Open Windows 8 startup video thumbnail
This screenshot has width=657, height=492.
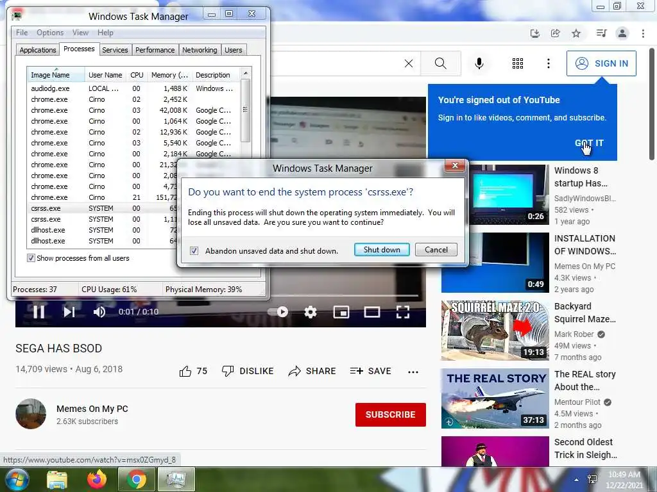coord(509,195)
